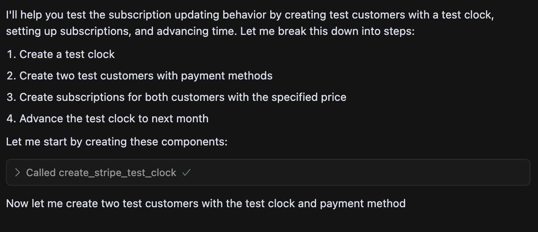Screen dimensions: 538x232
Task: Click the opening text "I'll help you test"
Action: (46, 15)
